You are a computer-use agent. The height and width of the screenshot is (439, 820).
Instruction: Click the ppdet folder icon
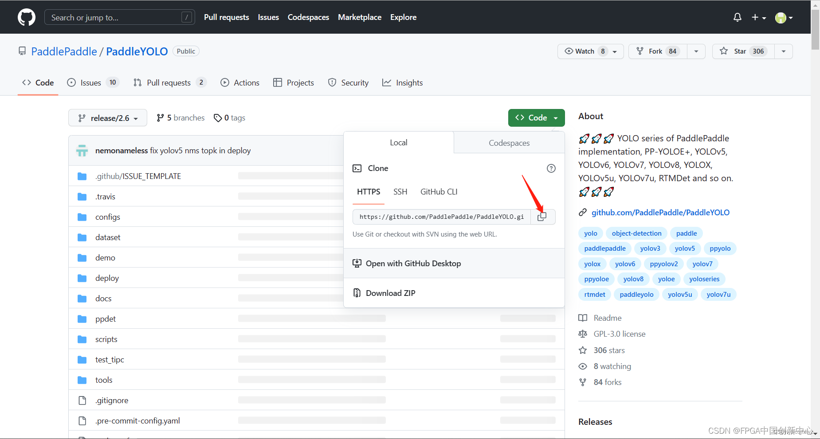pos(82,319)
